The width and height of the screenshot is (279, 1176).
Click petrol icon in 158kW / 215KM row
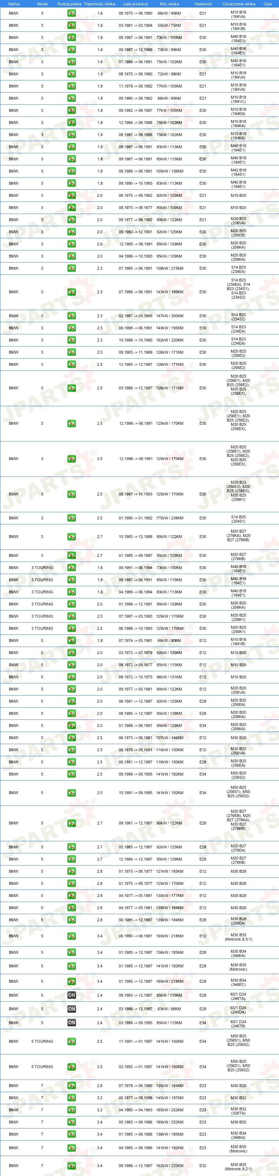click(72, 268)
